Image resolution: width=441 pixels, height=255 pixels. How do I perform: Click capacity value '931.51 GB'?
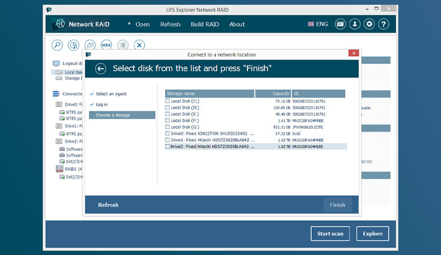[282, 127]
